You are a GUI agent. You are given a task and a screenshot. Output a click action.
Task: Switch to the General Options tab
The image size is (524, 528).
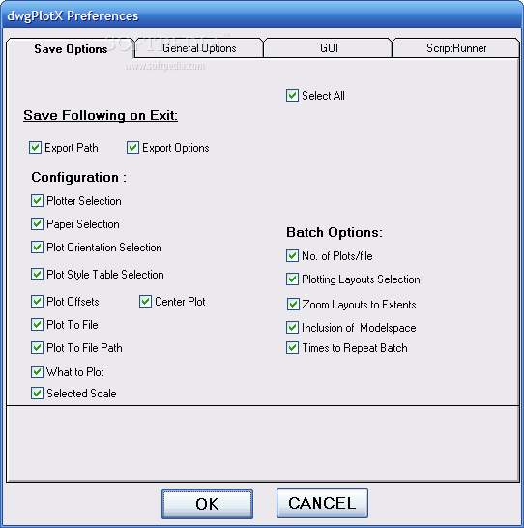[199, 48]
